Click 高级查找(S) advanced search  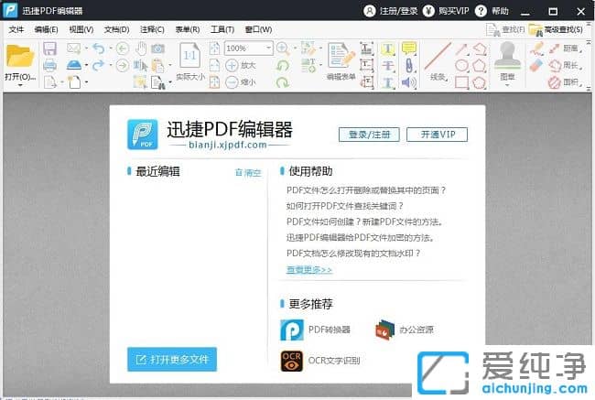(557, 29)
